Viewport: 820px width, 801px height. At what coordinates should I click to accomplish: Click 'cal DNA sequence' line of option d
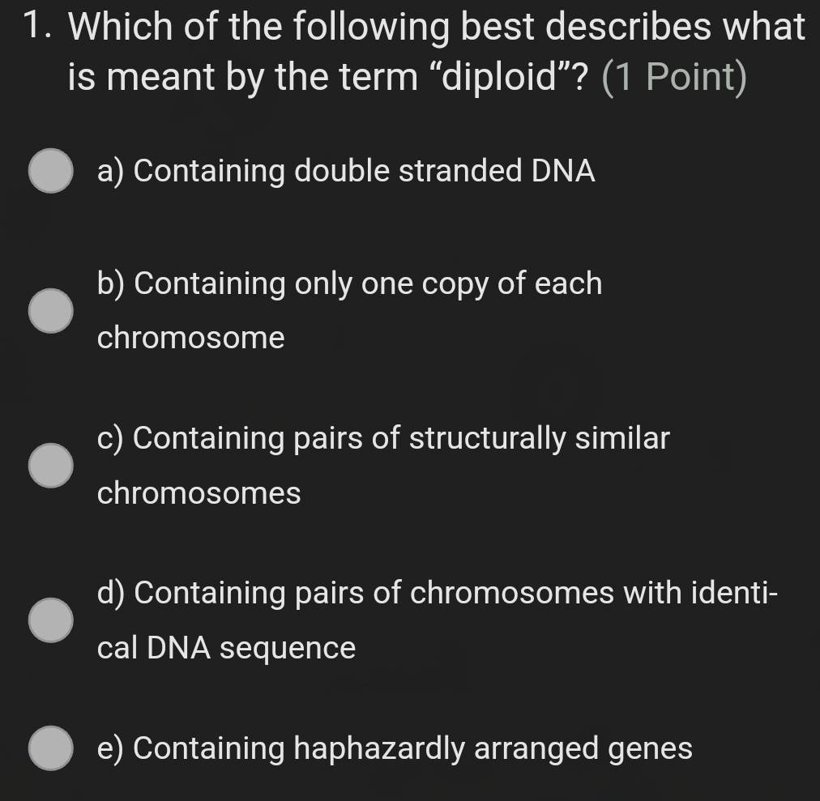pyautogui.click(x=226, y=648)
